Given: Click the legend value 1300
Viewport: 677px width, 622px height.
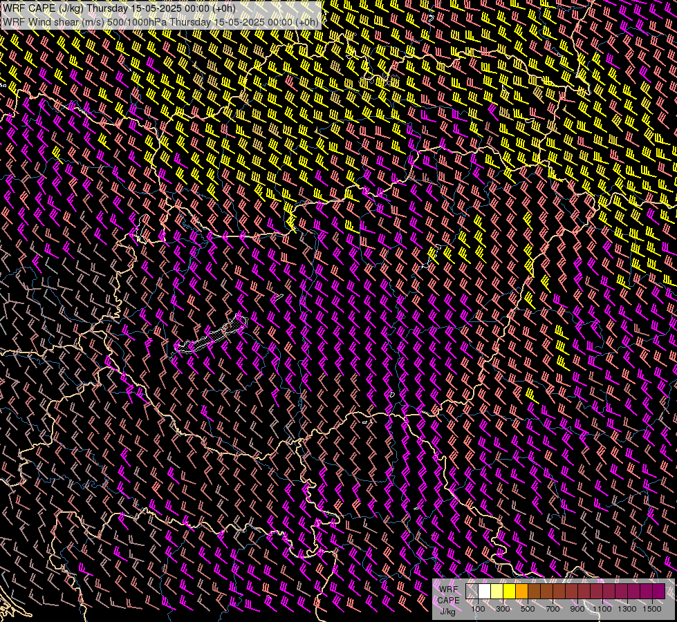Looking at the screenshot, I should pyautogui.click(x=627, y=609).
